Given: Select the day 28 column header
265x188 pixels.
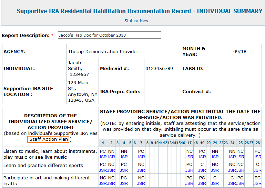Looking at the screenshot, I should [257, 143].
